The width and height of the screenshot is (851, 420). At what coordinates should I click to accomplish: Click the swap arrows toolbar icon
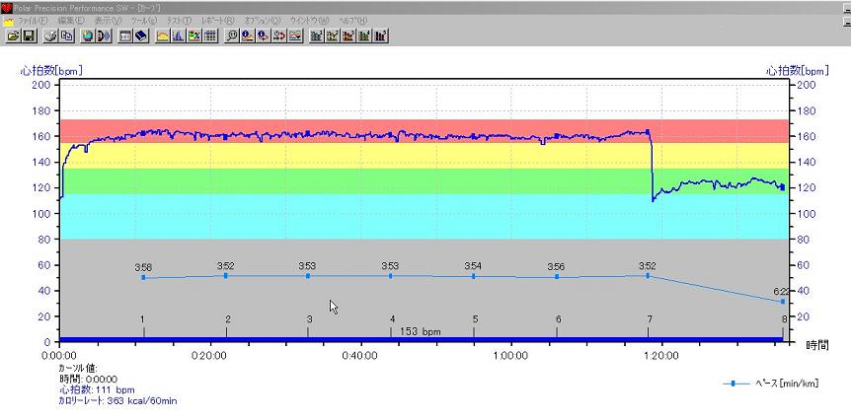(x=279, y=36)
